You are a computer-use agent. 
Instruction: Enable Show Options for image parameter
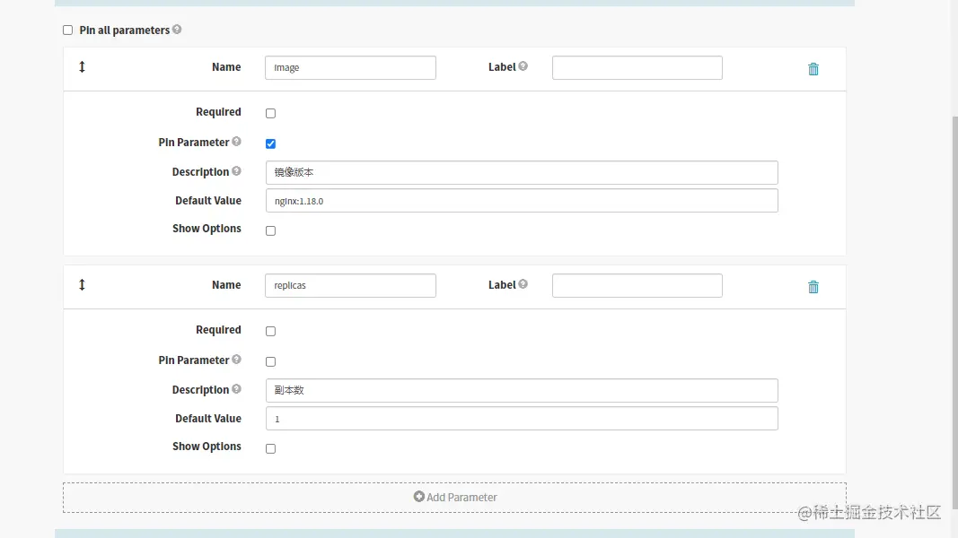pos(270,230)
